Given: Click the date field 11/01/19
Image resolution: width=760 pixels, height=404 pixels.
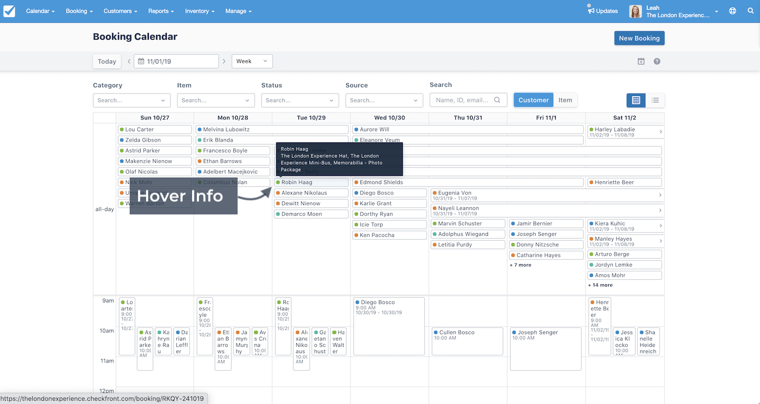Looking at the screenshot, I should point(176,61).
